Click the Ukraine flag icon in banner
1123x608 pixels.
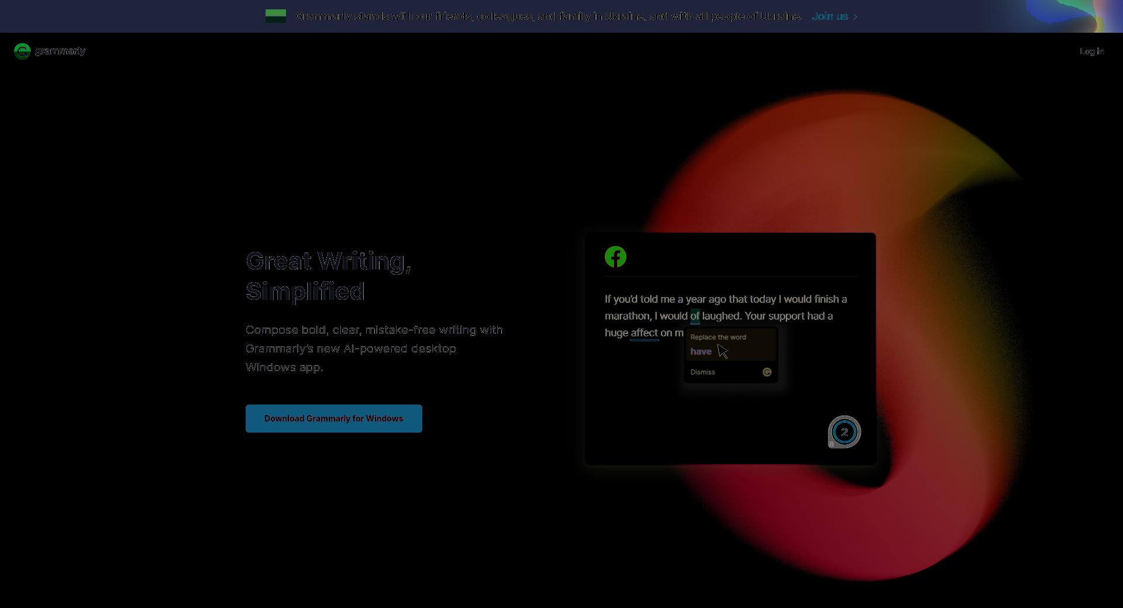point(275,16)
